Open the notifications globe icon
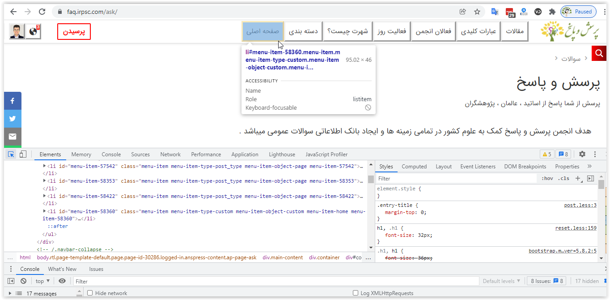Screen dimensions: 610x300 coord(33,31)
